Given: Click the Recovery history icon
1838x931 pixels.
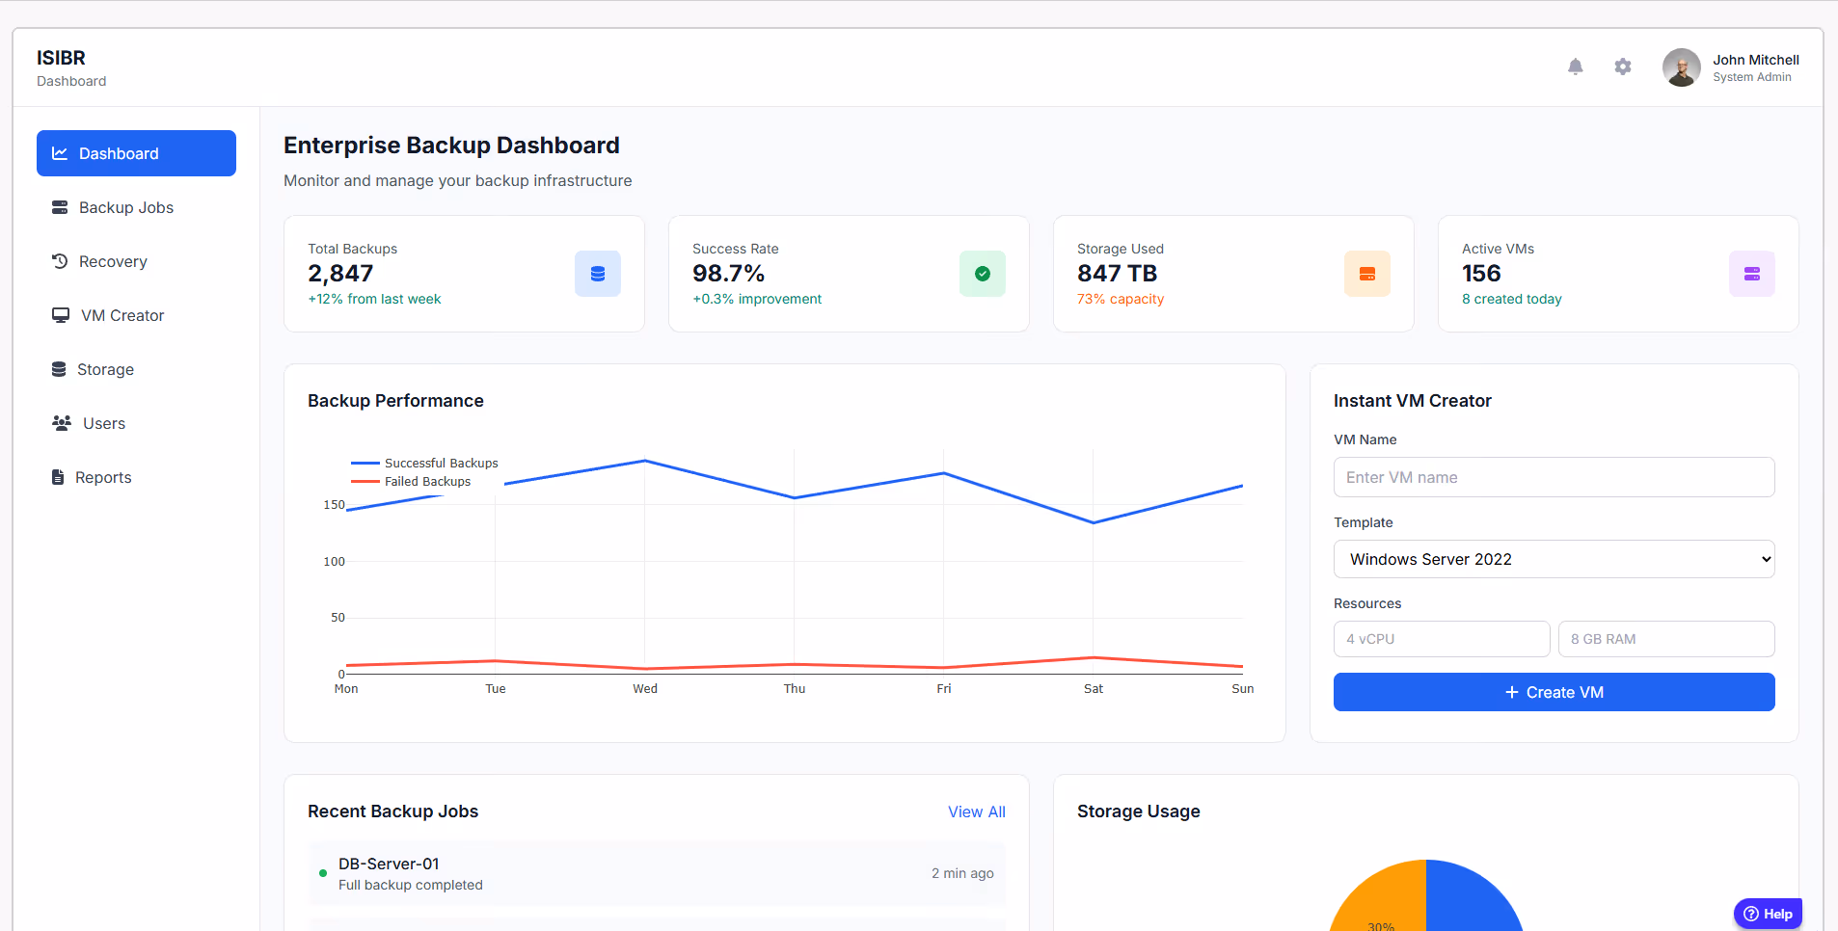Looking at the screenshot, I should pos(60,261).
